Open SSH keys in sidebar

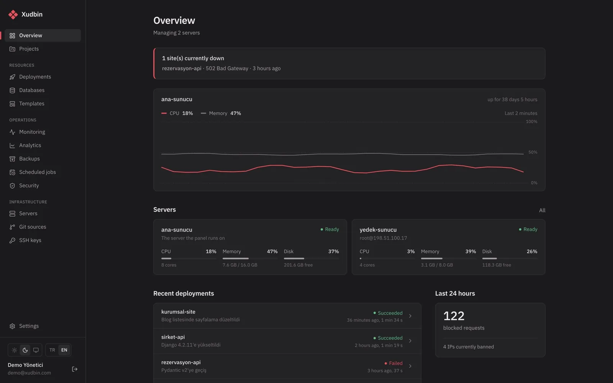[43, 241]
